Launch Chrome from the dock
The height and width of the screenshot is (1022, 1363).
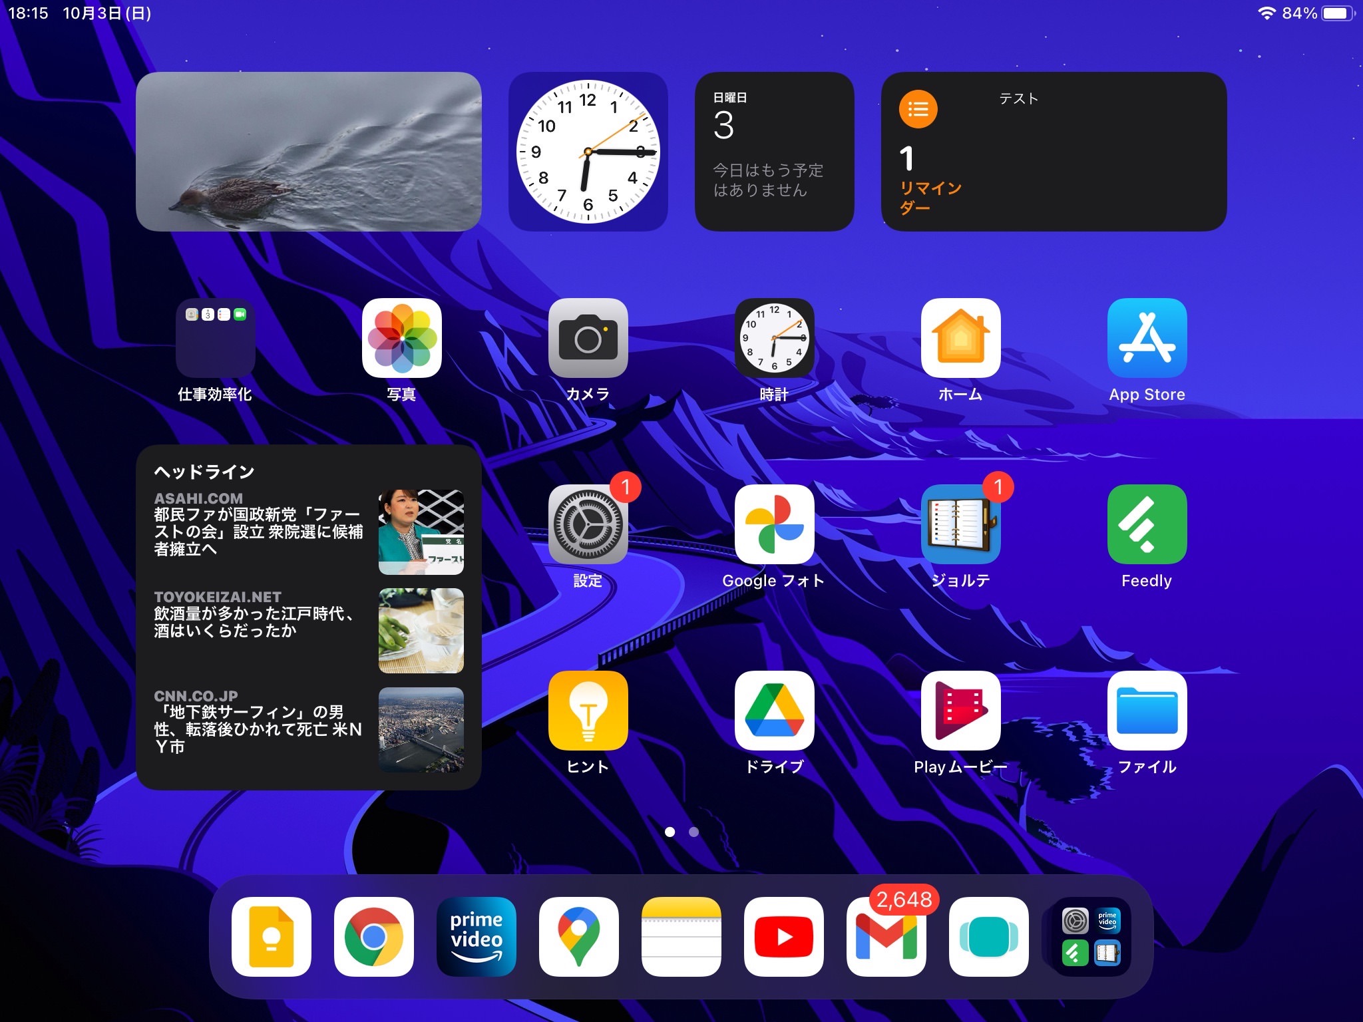point(373,937)
